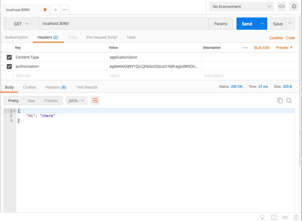The width and height of the screenshot is (302, 221).
Task: Open the environment quick look eye icon
Action: (x=281, y=6)
